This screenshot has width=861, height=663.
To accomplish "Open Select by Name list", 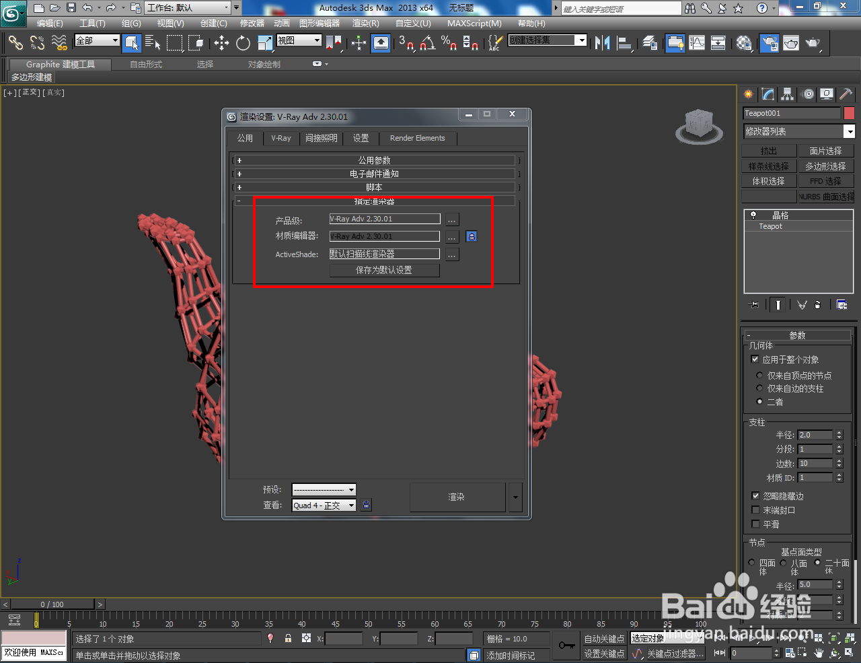I will coord(153,43).
